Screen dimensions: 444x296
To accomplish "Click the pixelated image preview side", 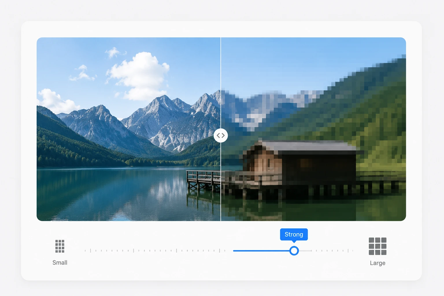I will coord(313,129).
